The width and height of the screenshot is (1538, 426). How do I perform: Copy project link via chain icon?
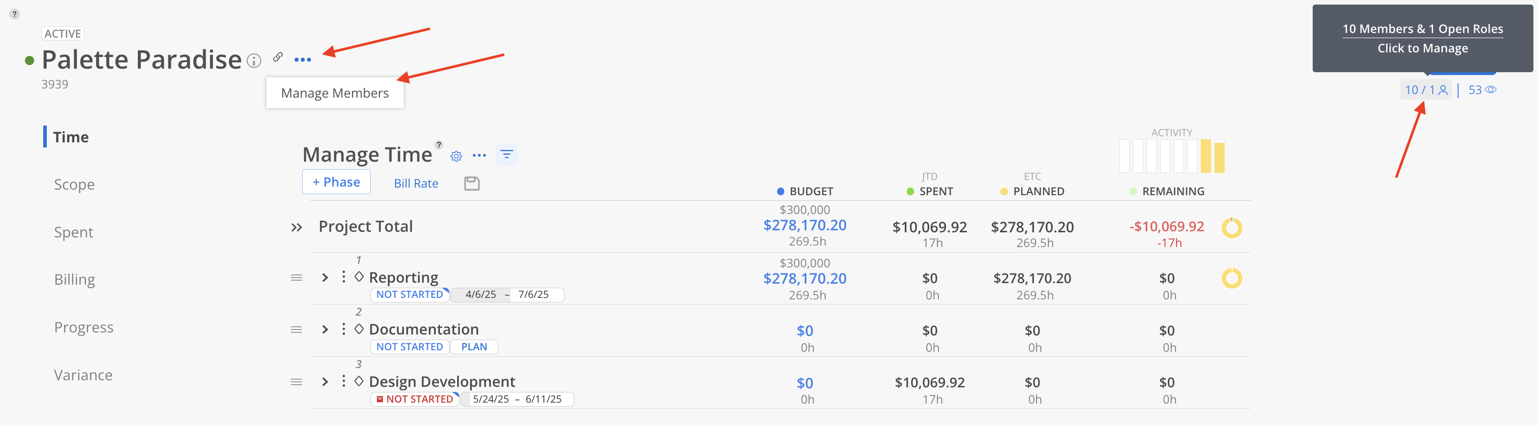[x=278, y=56]
